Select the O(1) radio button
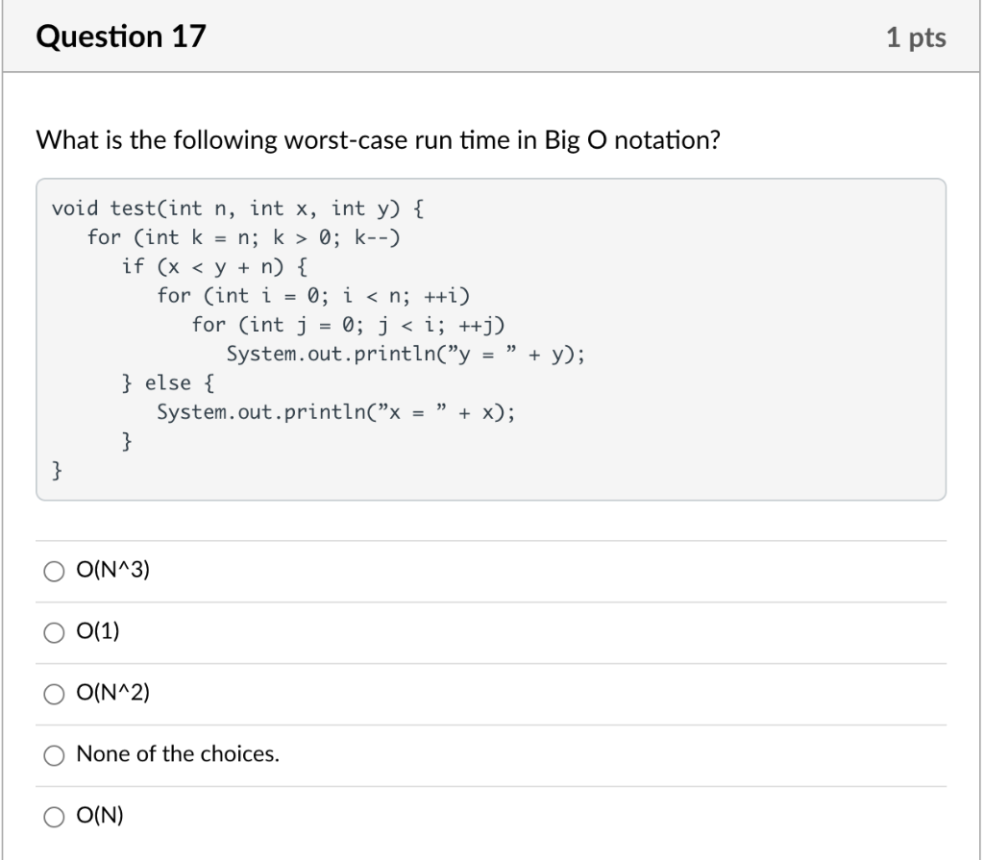Viewport: 984px width, 860px height. (54, 633)
